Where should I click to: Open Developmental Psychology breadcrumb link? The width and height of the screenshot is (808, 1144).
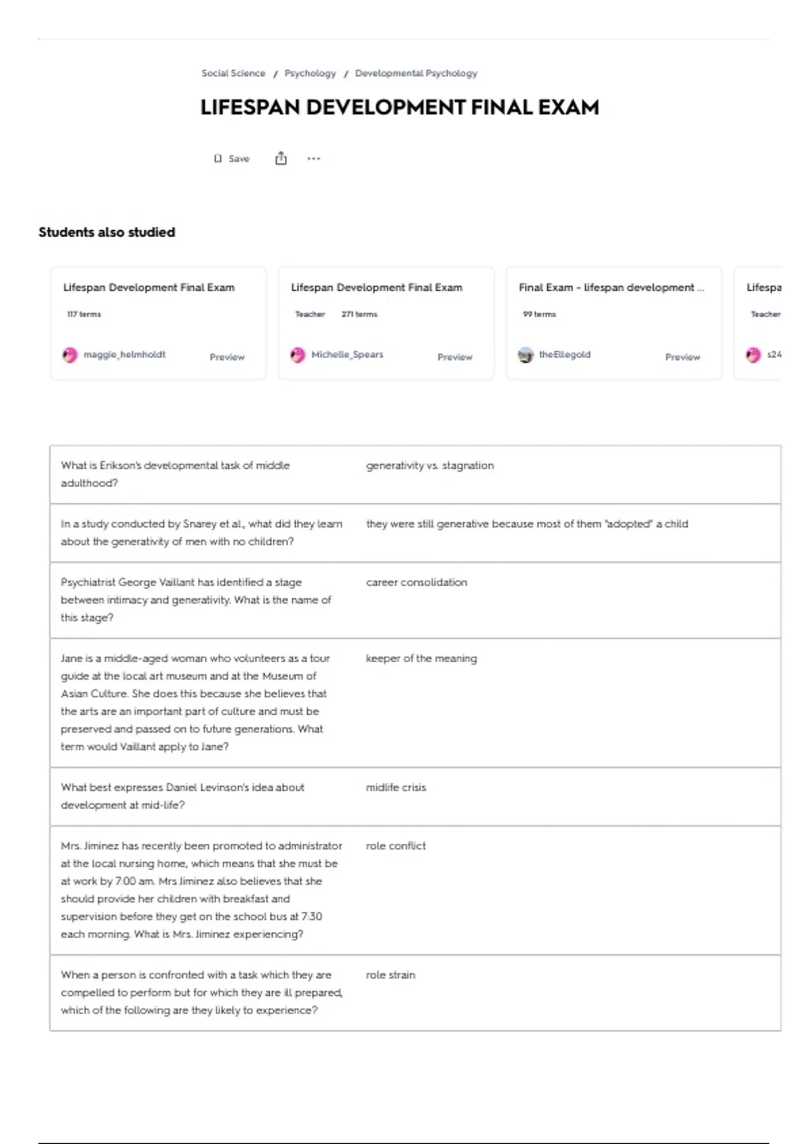coord(416,73)
